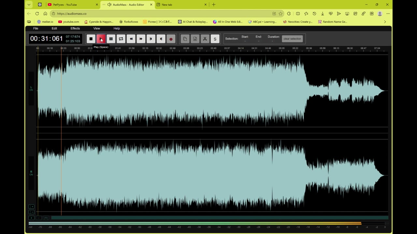Open the View menu
Viewport: 417px width, 234px height.
point(97,28)
